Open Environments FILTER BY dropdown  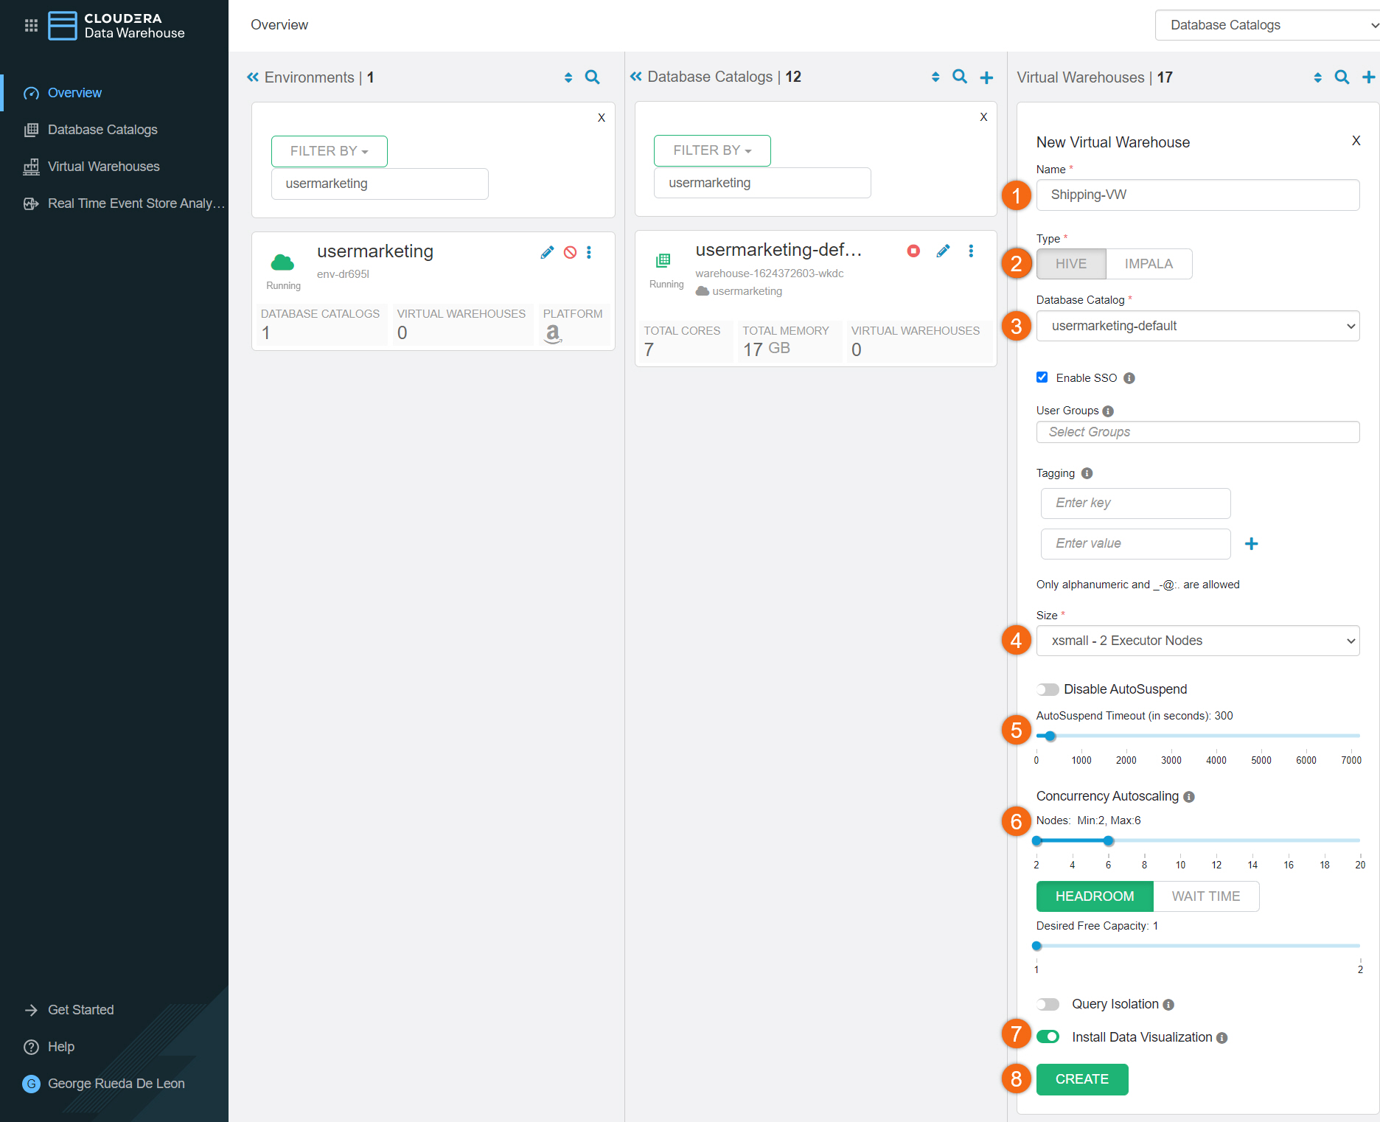[329, 151]
